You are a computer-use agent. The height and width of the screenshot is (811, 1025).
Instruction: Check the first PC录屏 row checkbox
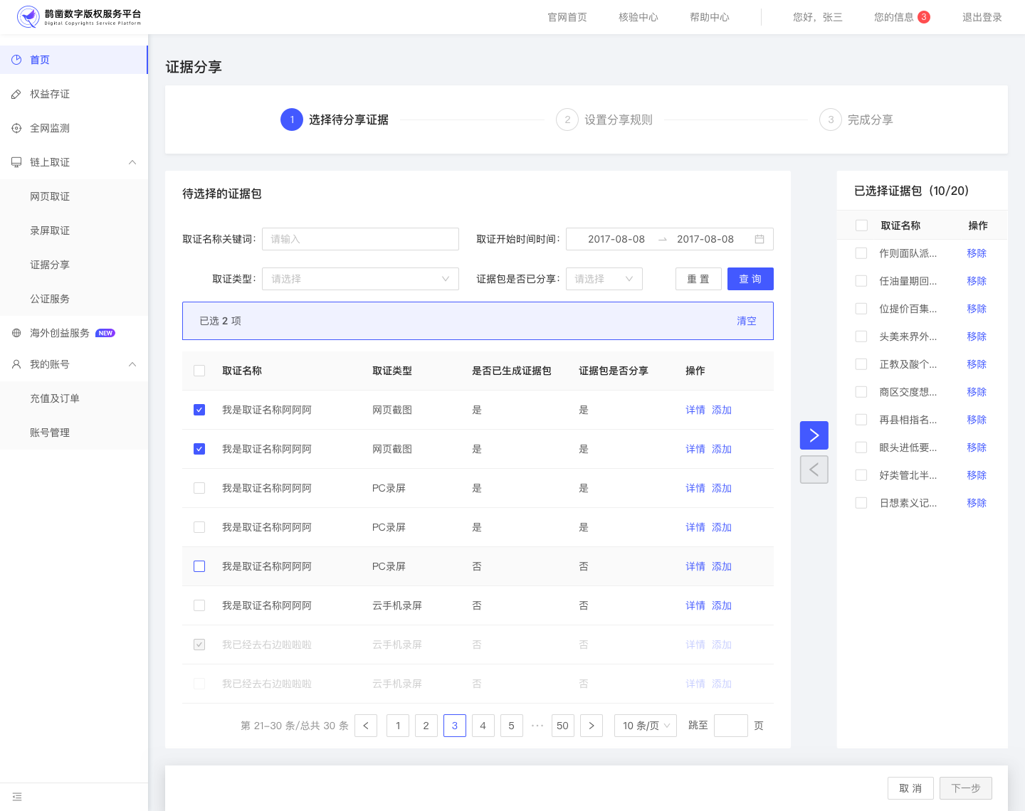(199, 488)
